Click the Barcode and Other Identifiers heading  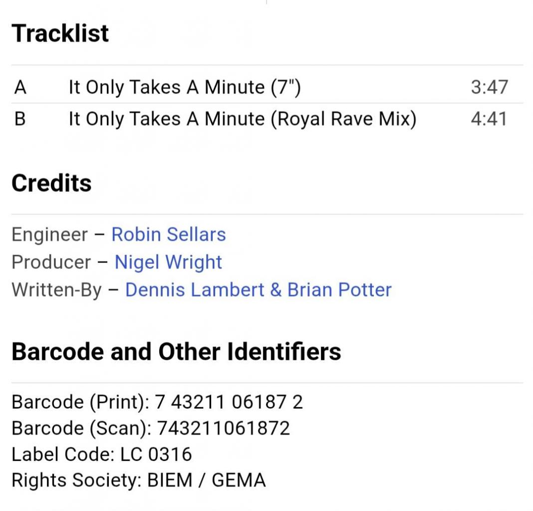(x=176, y=351)
